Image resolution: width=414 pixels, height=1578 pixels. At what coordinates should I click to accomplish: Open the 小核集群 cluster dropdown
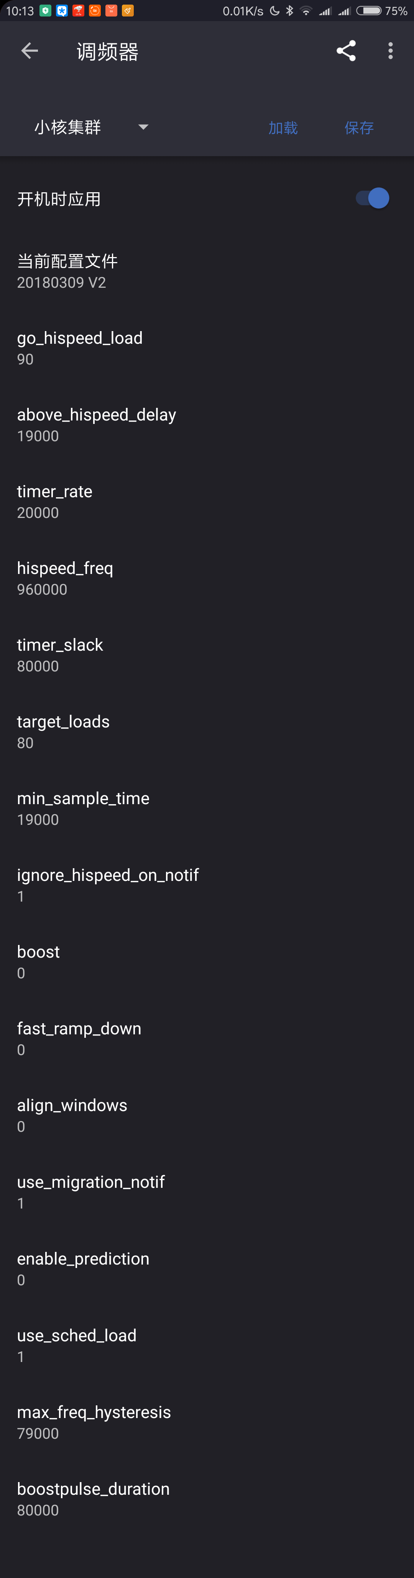(89, 127)
